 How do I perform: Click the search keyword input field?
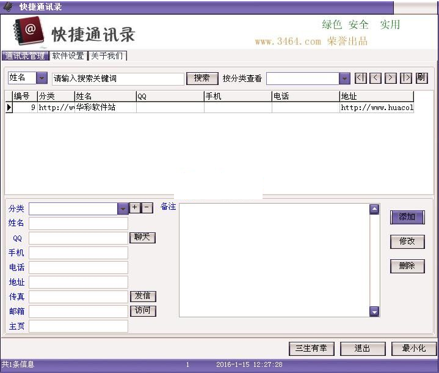[x=117, y=79]
